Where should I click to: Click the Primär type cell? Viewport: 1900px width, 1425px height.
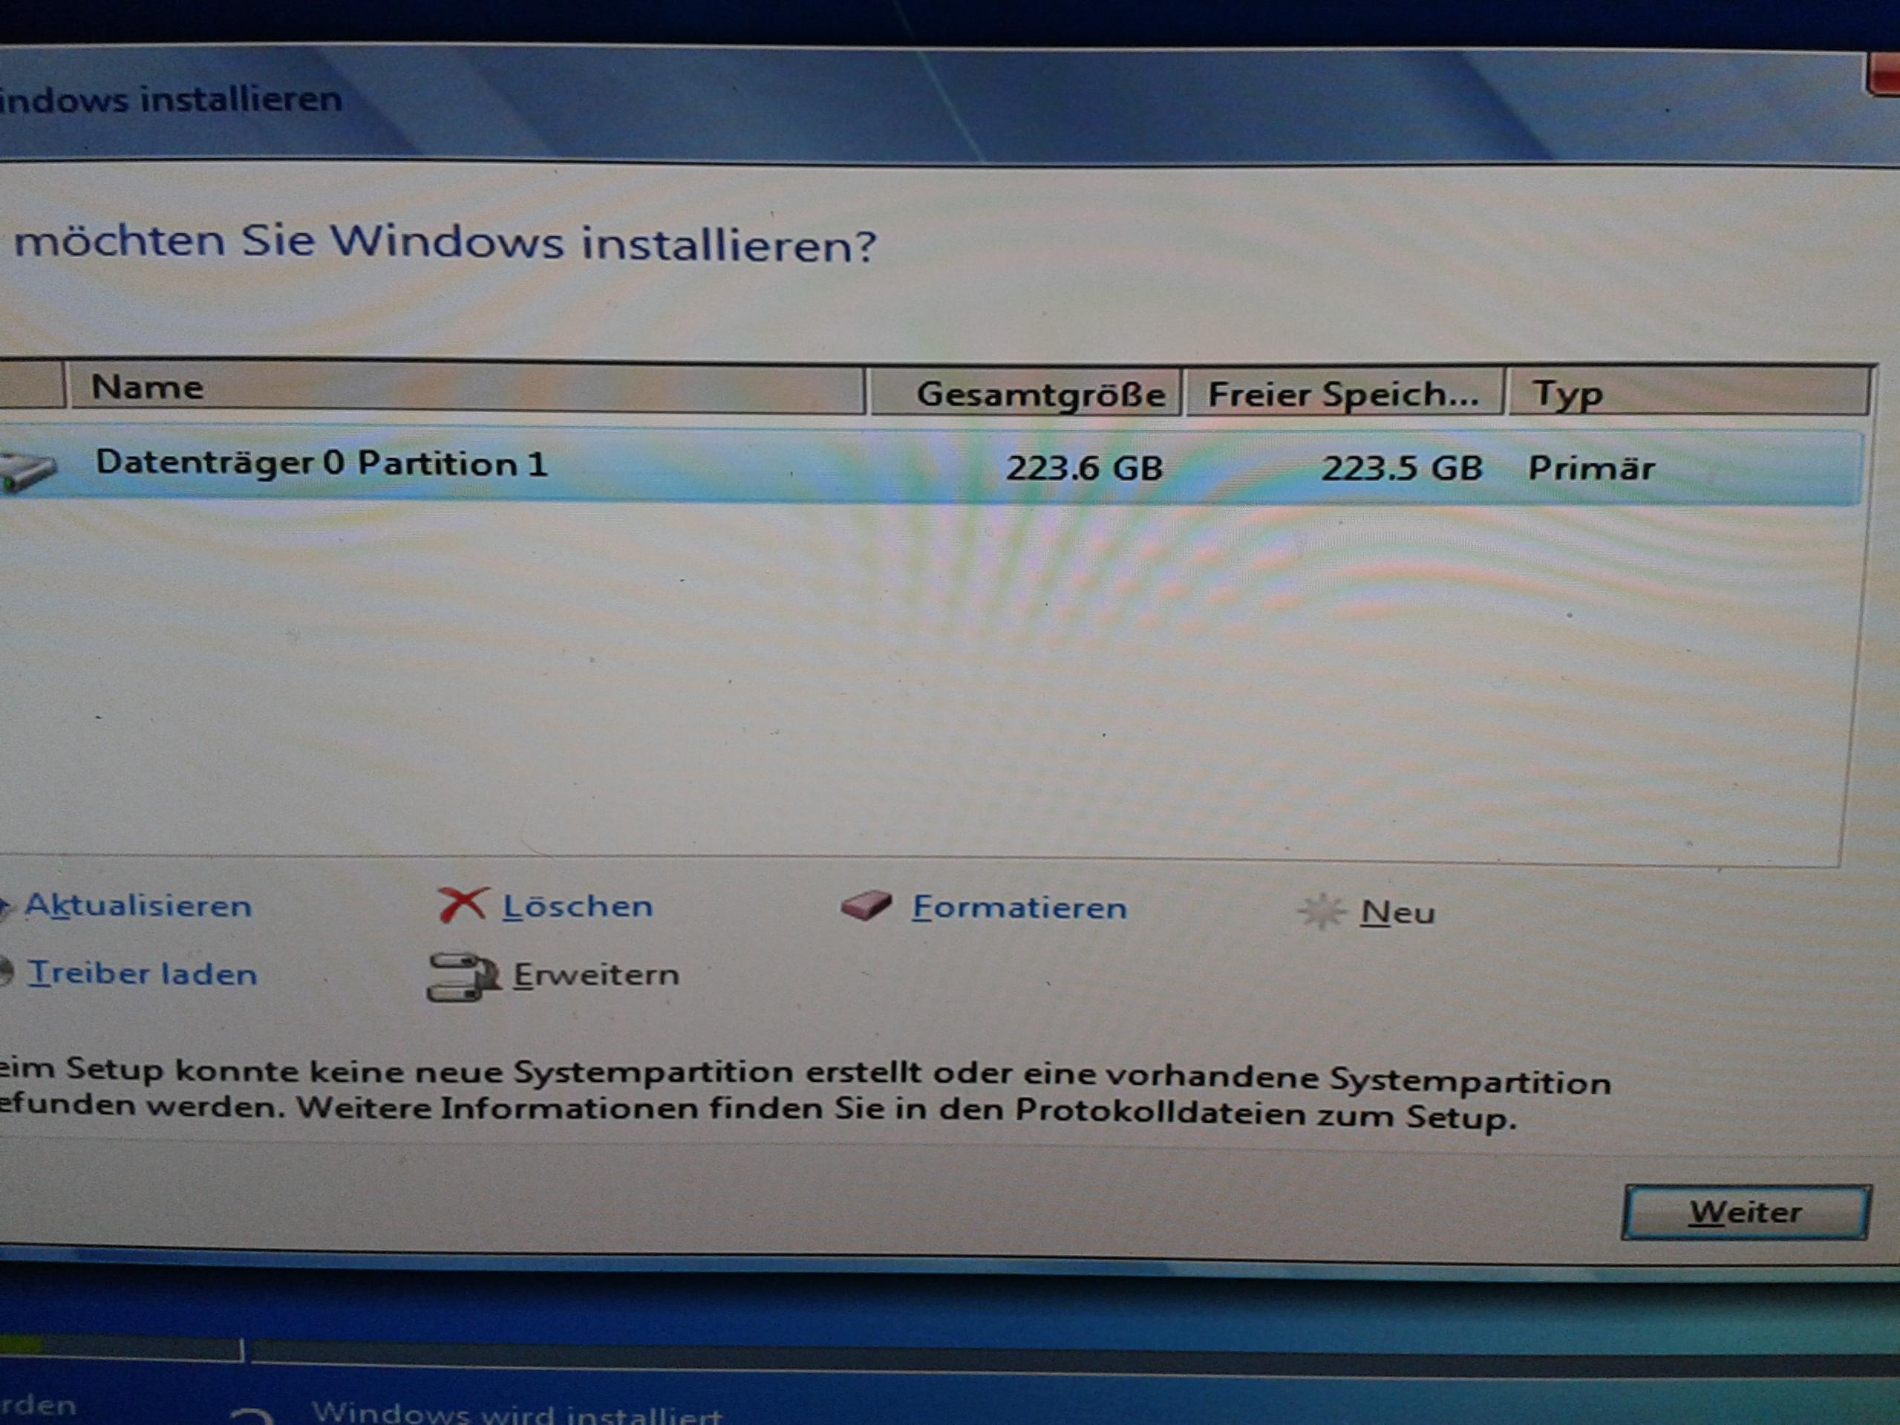[1591, 468]
